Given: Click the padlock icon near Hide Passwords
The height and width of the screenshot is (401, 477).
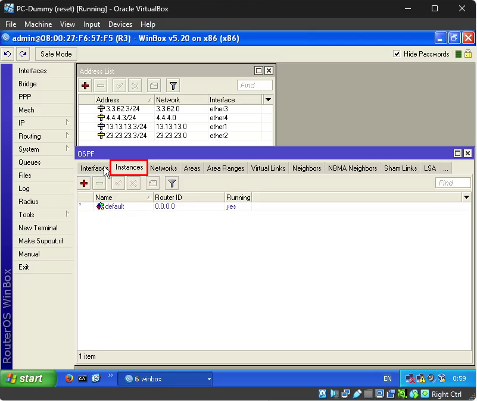Looking at the screenshot, I should coord(468,54).
